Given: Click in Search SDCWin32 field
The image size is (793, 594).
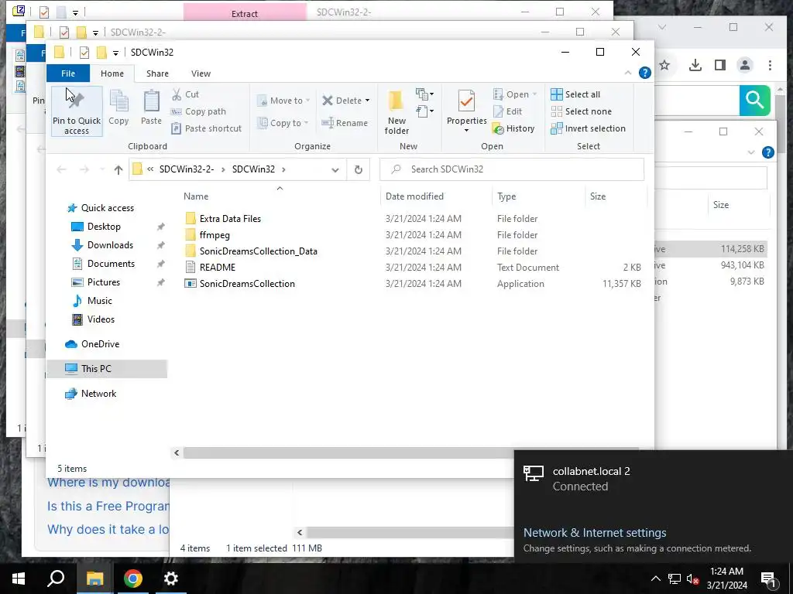Looking at the screenshot, I should point(512,169).
